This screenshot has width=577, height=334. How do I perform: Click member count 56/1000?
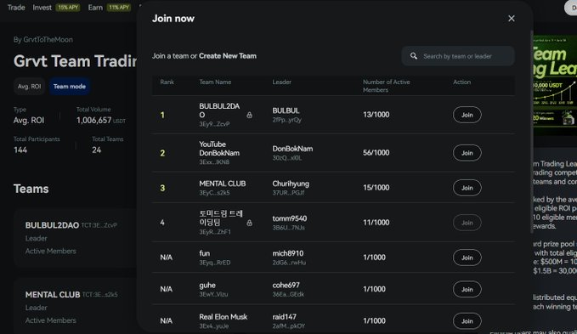376,153
